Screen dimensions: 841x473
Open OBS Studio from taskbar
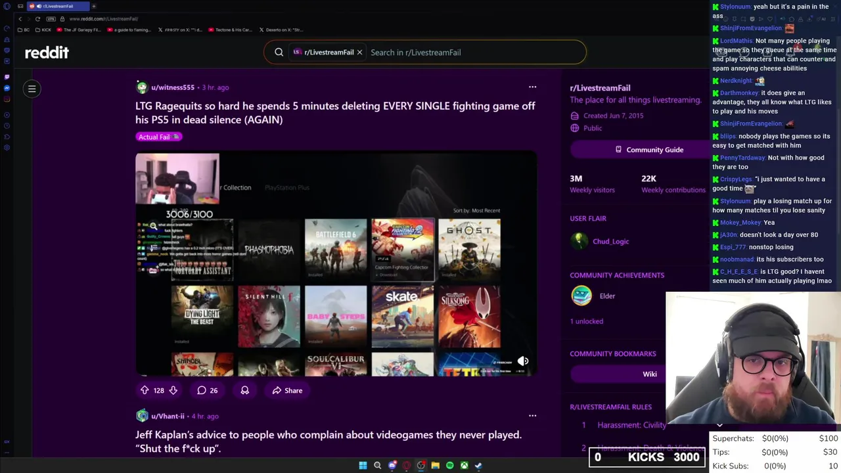pyautogui.click(x=421, y=465)
